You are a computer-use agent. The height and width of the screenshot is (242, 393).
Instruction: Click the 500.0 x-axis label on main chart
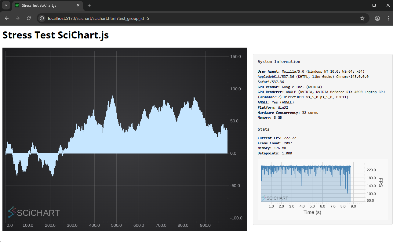coord(116,226)
